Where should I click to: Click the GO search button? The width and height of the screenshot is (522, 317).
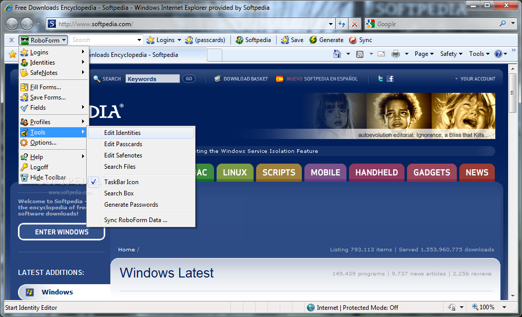(189, 79)
